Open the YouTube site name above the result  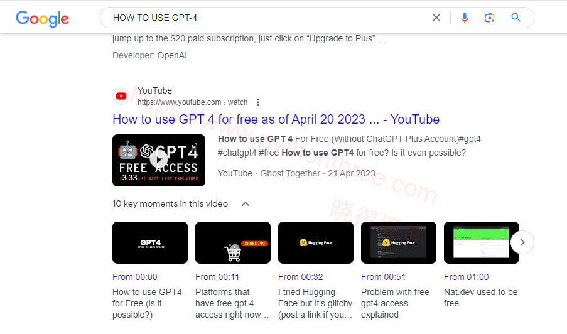pos(154,90)
